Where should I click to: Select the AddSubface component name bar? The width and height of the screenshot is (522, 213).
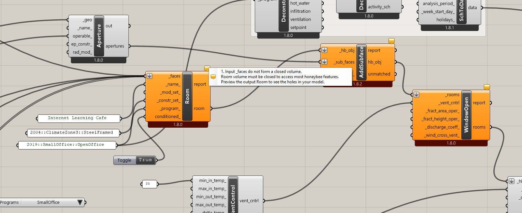pos(362,62)
